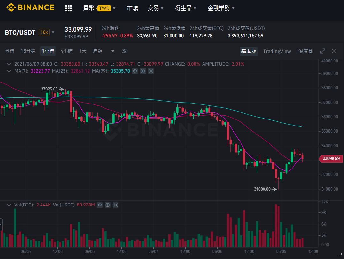
Task: Click the 33099.99 current price marker
Action: pyautogui.click(x=331, y=158)
